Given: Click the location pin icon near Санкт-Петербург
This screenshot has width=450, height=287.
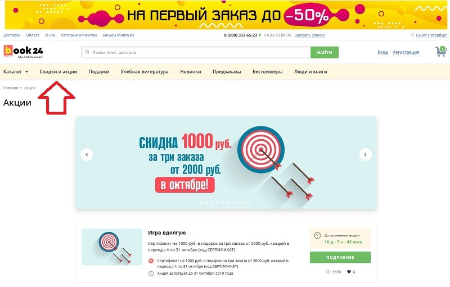Looking at the screenshot, I should (x=412, y=35).
